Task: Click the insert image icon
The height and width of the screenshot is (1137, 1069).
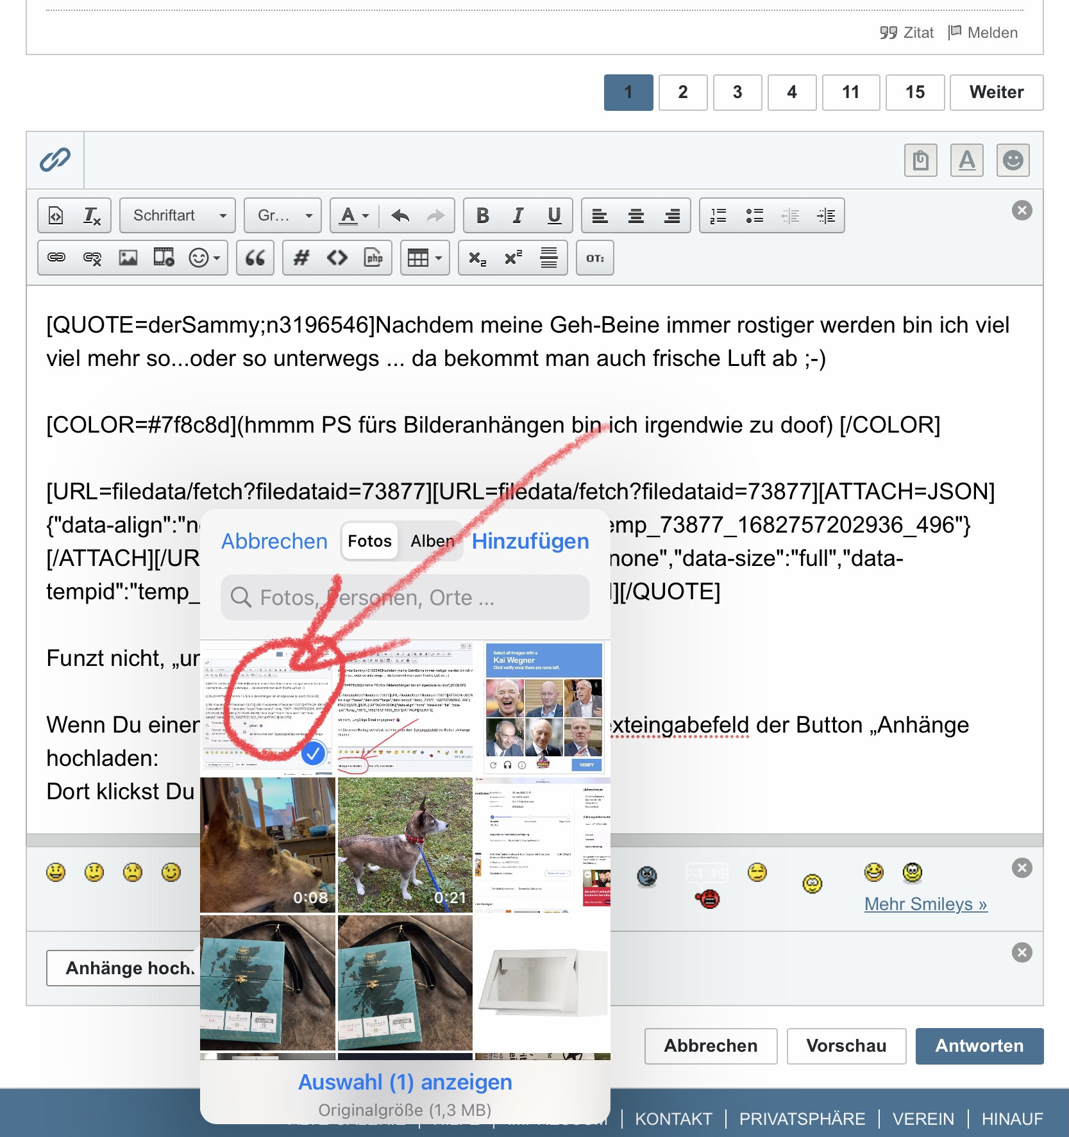Action: pos(128,258)
